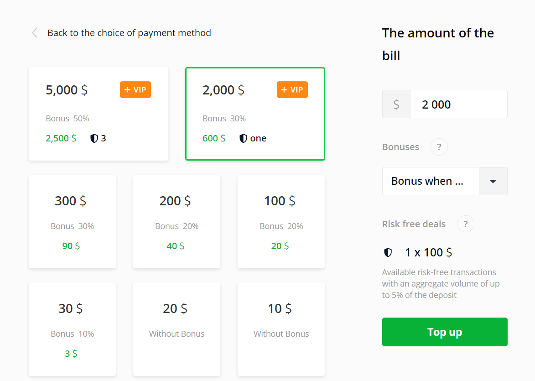Click the Risk free deals help icon
The width and height of the screenshot is (535, 381).
pyautogui.click(x=465, y=224)
